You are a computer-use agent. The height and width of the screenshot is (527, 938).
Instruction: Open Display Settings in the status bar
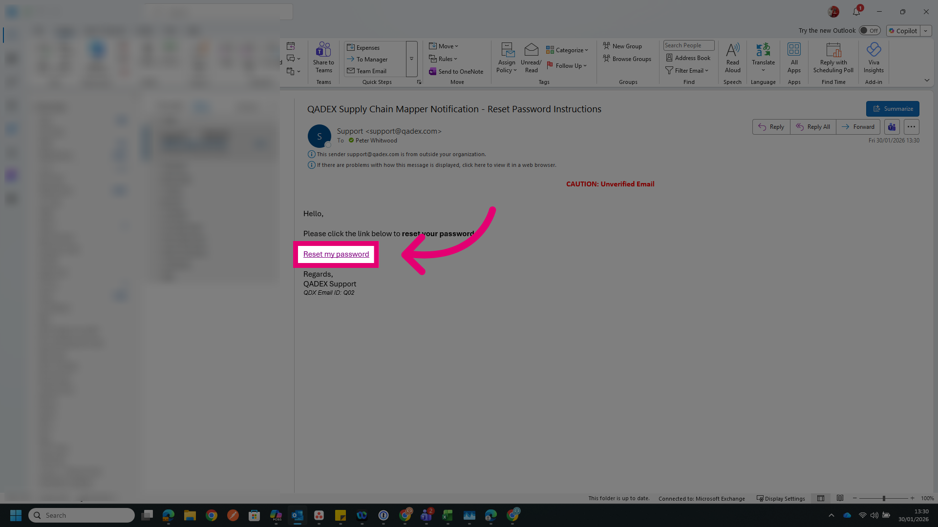(x=781, y=498)
